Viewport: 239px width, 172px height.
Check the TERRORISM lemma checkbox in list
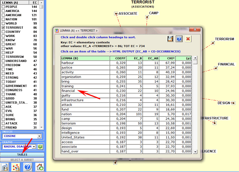[x=3, y=57]
